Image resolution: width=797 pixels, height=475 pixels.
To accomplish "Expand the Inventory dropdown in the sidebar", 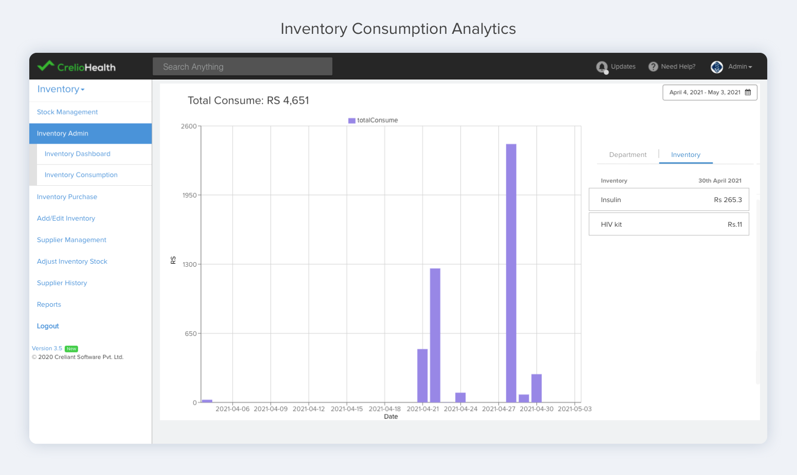I will [x=60, y=89].
